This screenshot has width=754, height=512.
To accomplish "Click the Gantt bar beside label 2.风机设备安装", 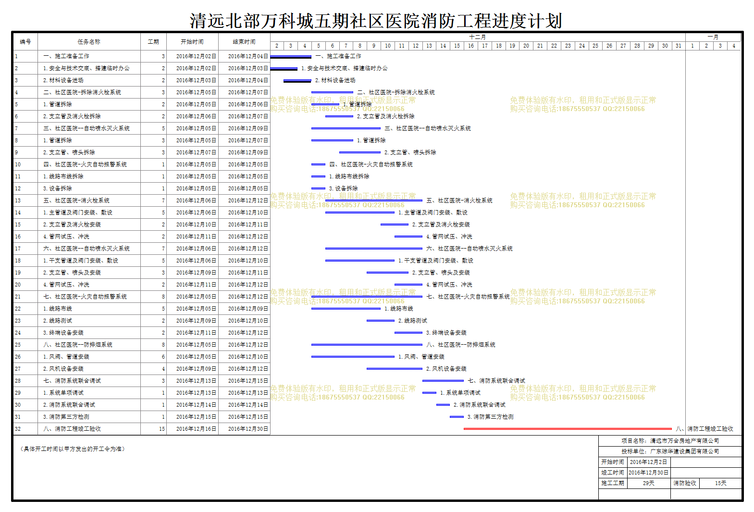I will click(395, 369).
